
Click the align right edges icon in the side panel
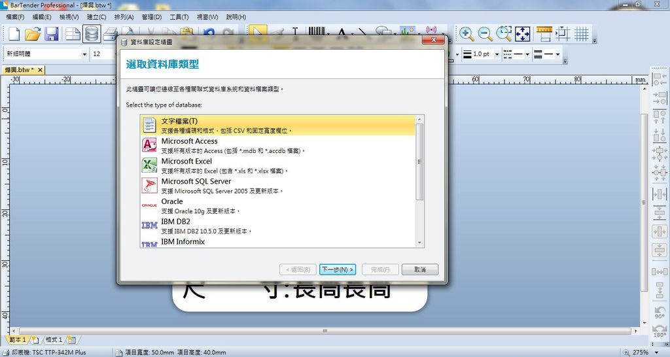(x=660, y=98)
